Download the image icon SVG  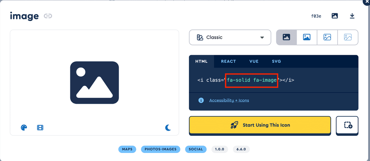click(352, 16)
